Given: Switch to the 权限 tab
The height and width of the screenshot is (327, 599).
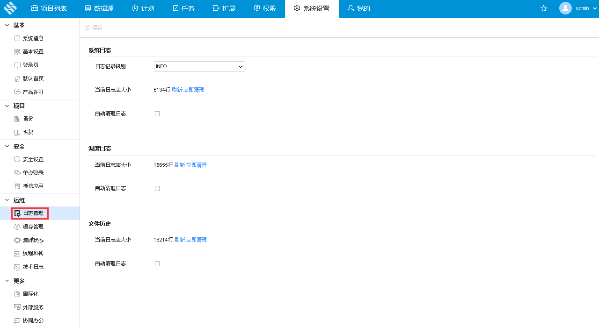Looking at the screenshot, I should pyautogui.click(x=264, y=8).
